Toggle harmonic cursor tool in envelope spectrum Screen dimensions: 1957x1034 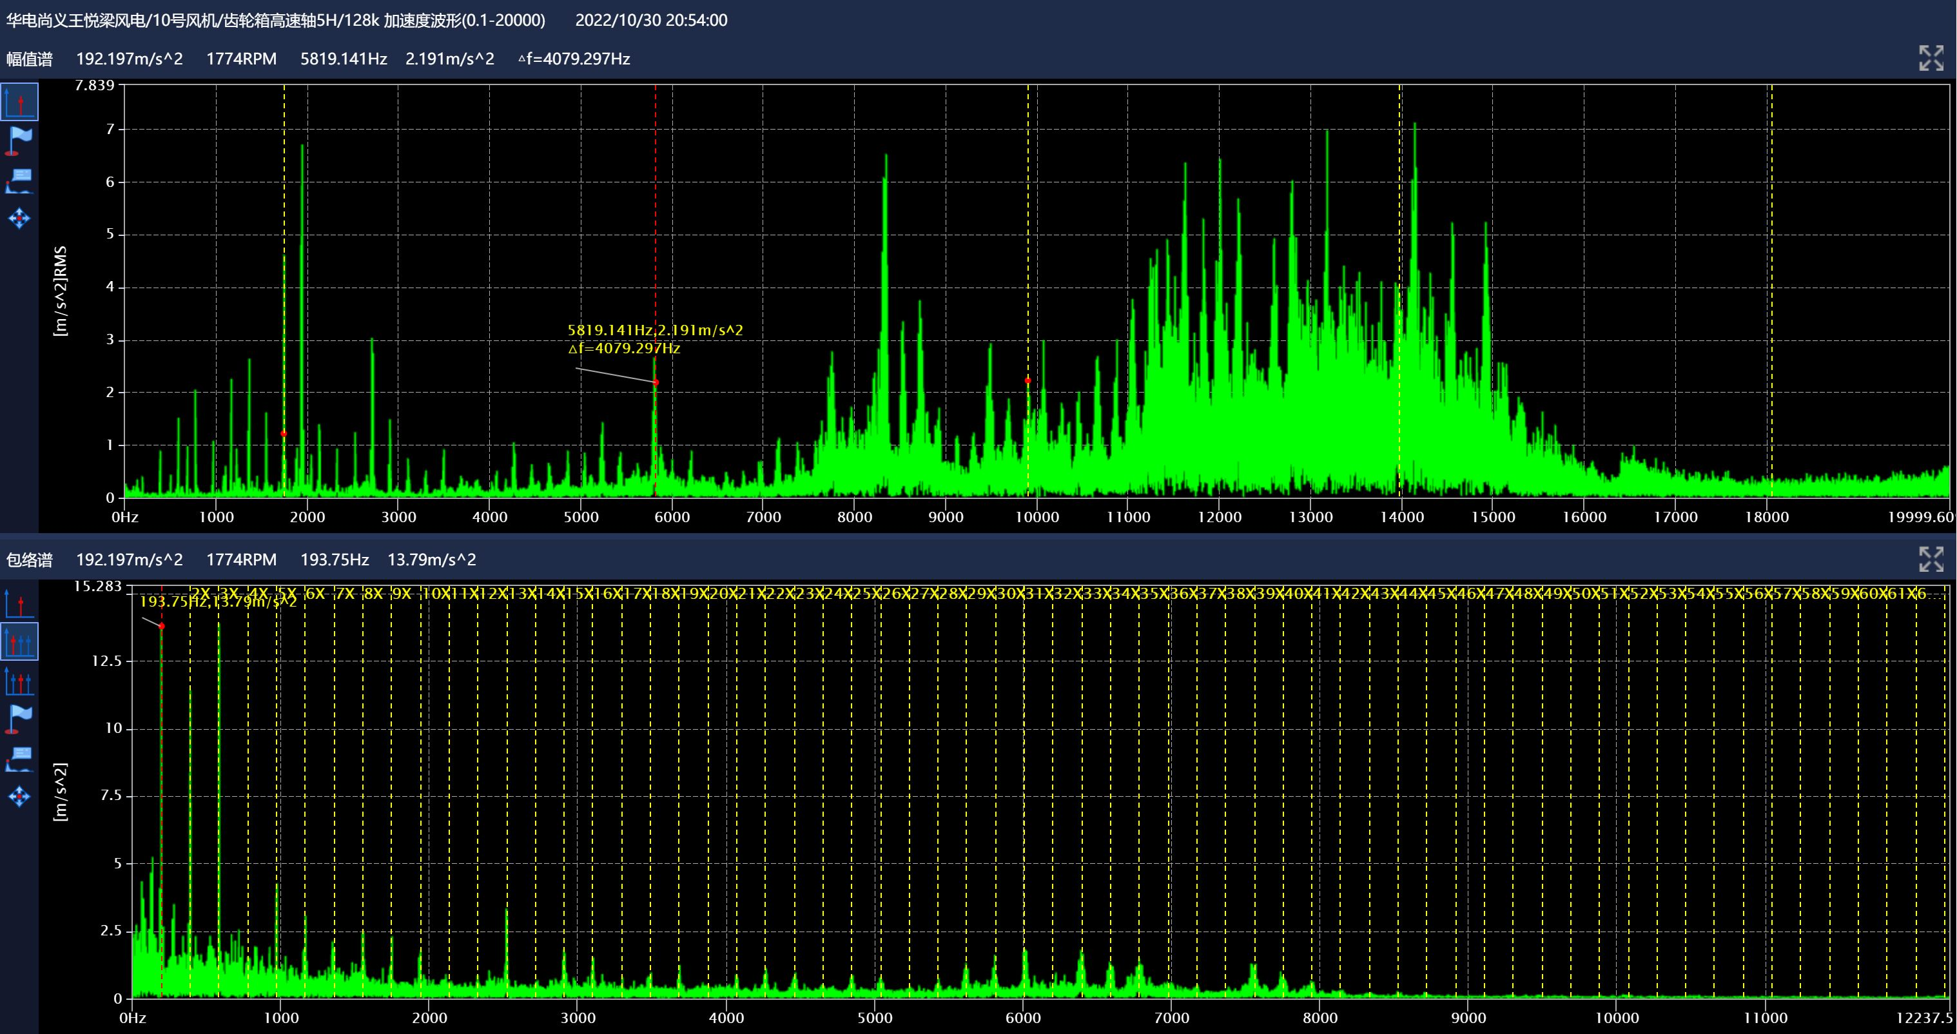pos(19,643)
